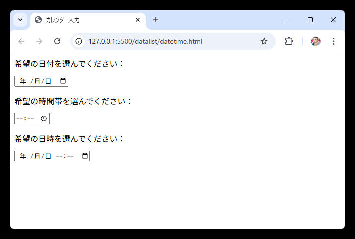Maximize the browser window
This screenshot has width=355, height=239.
[x=310, y=20]
